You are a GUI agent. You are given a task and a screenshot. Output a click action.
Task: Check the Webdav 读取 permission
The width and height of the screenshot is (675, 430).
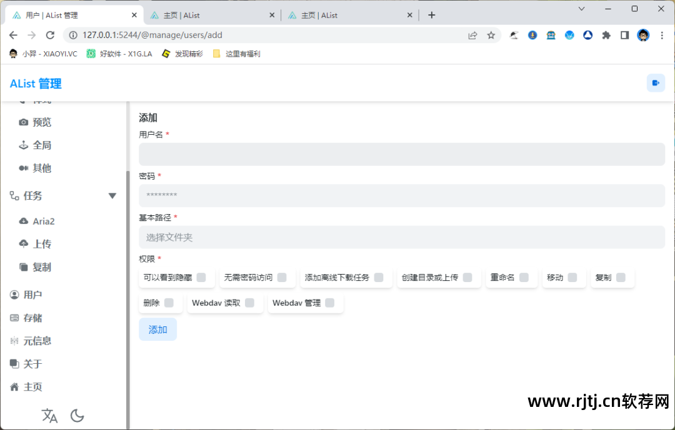click(249, 303)
